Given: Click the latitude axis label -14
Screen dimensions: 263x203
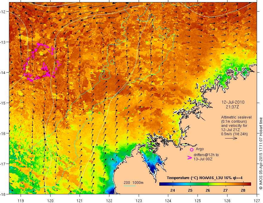Looking at the screenshot, I should click(3, 73).
